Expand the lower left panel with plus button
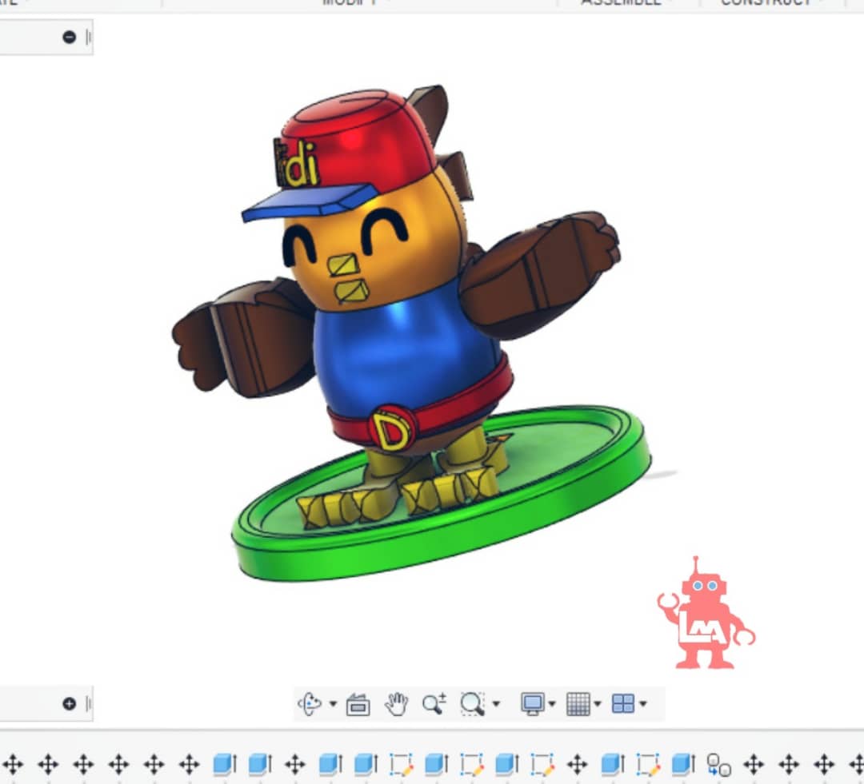Screen dimensions: 864x784 click(69, 703)
